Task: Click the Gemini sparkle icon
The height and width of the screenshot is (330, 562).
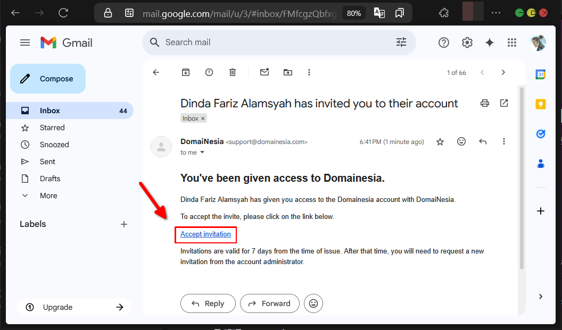Action: pos(489,43)
